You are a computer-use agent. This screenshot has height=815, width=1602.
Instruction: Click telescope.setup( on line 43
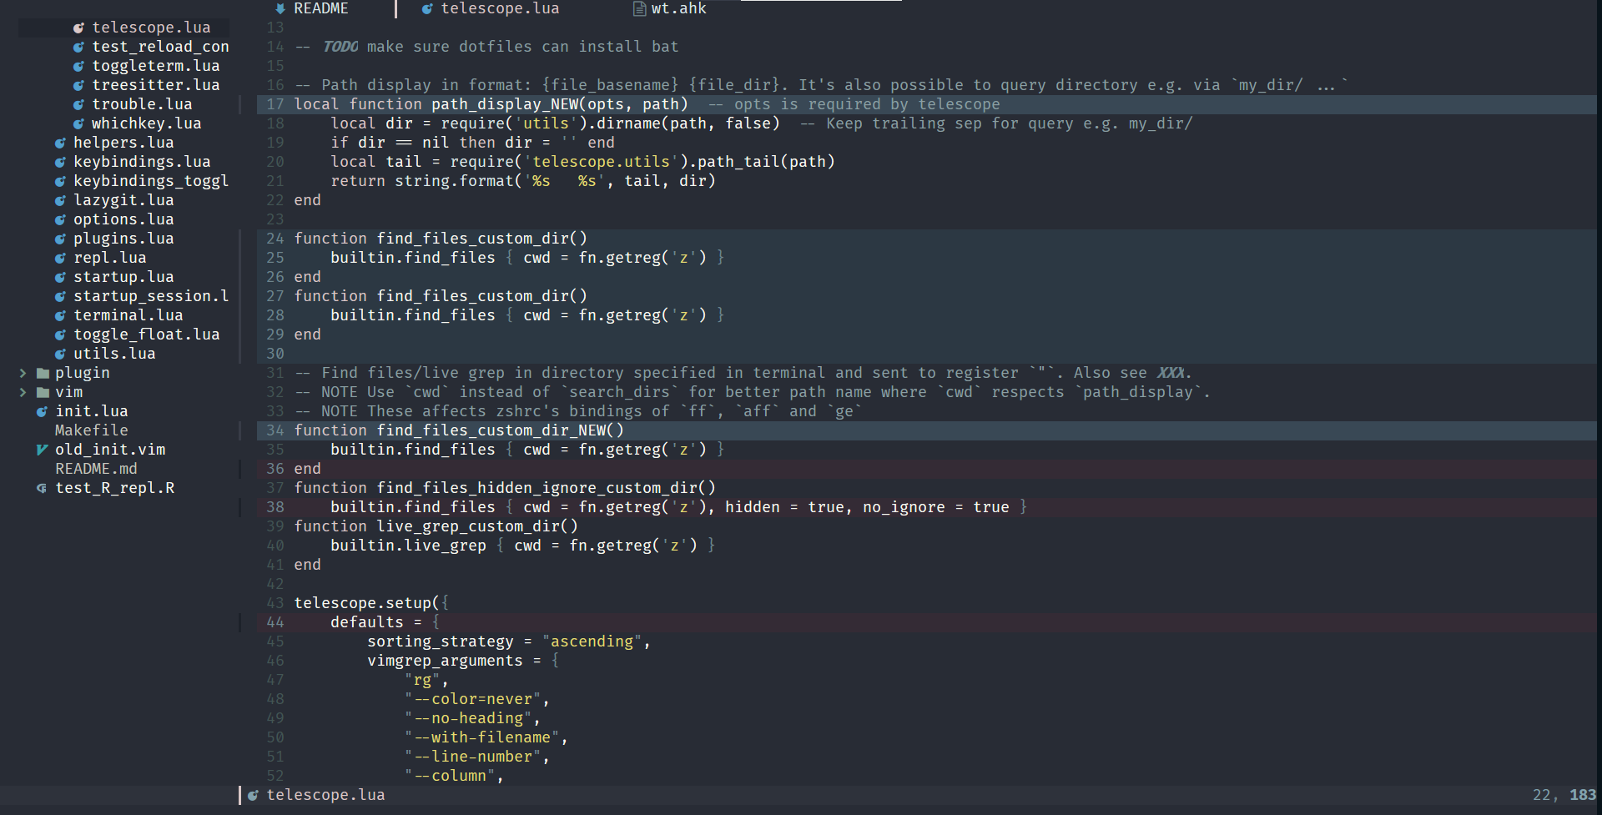pyautogui.click(x=367, y=603)
